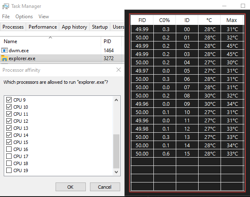
Task: Check the CPU 19 checkbox
Action: click(x=9, y=170)
